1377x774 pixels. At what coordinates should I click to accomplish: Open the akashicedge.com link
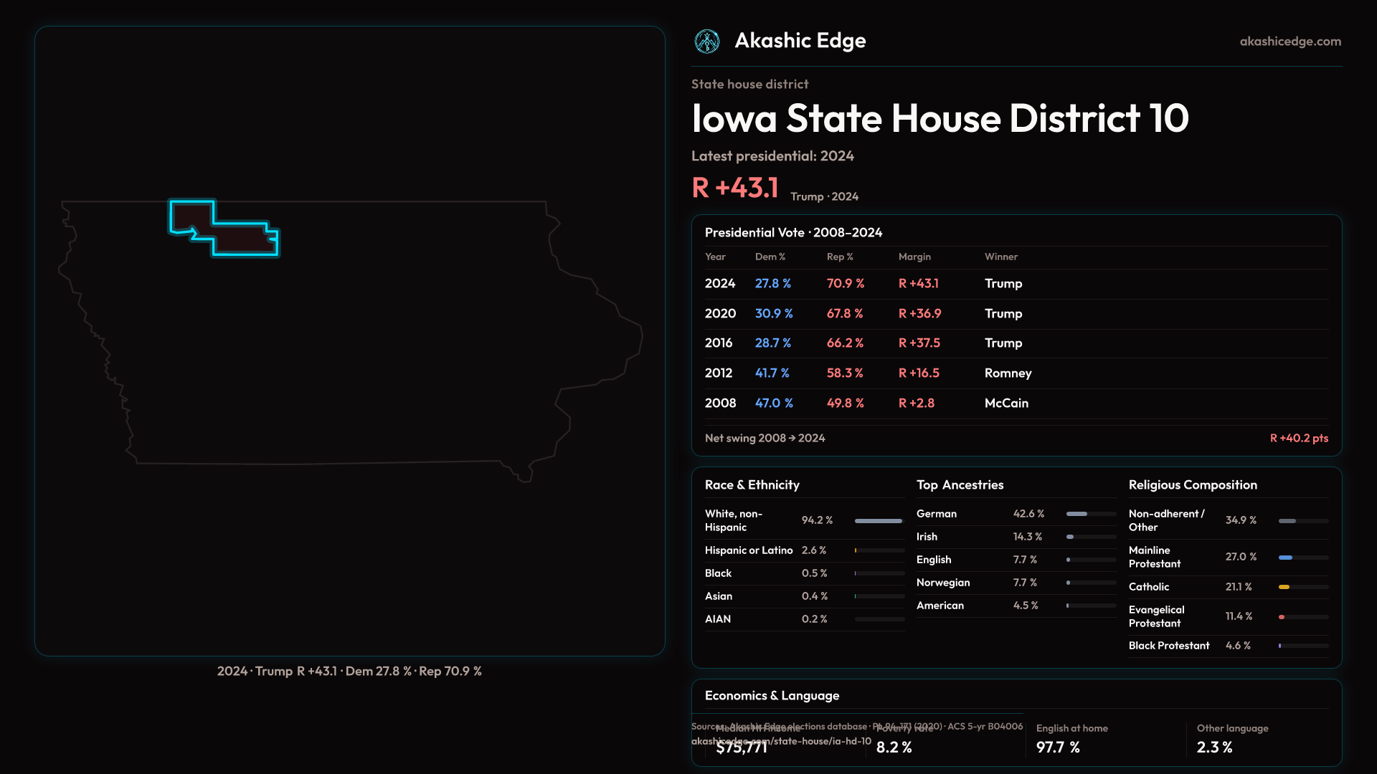click(x=1290, y=42)
